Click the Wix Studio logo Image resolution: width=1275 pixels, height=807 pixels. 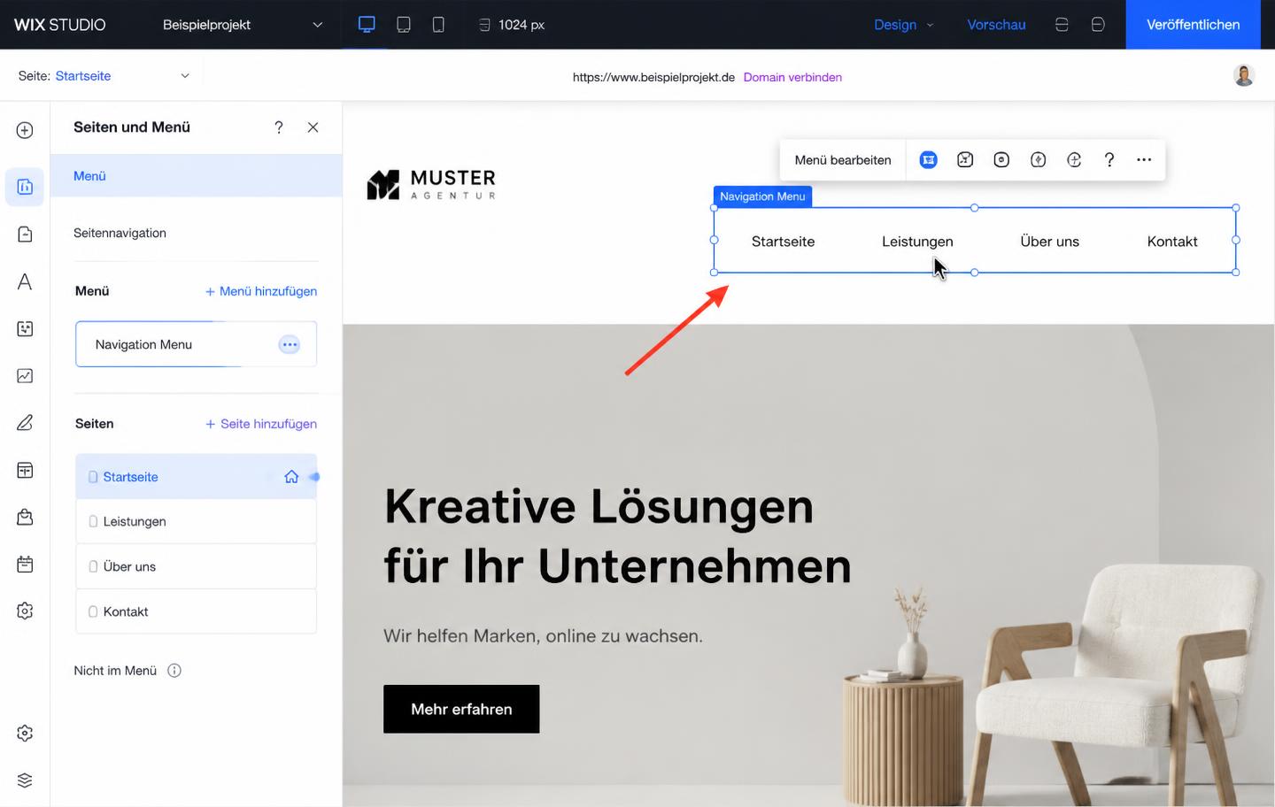tap(60, 25)
